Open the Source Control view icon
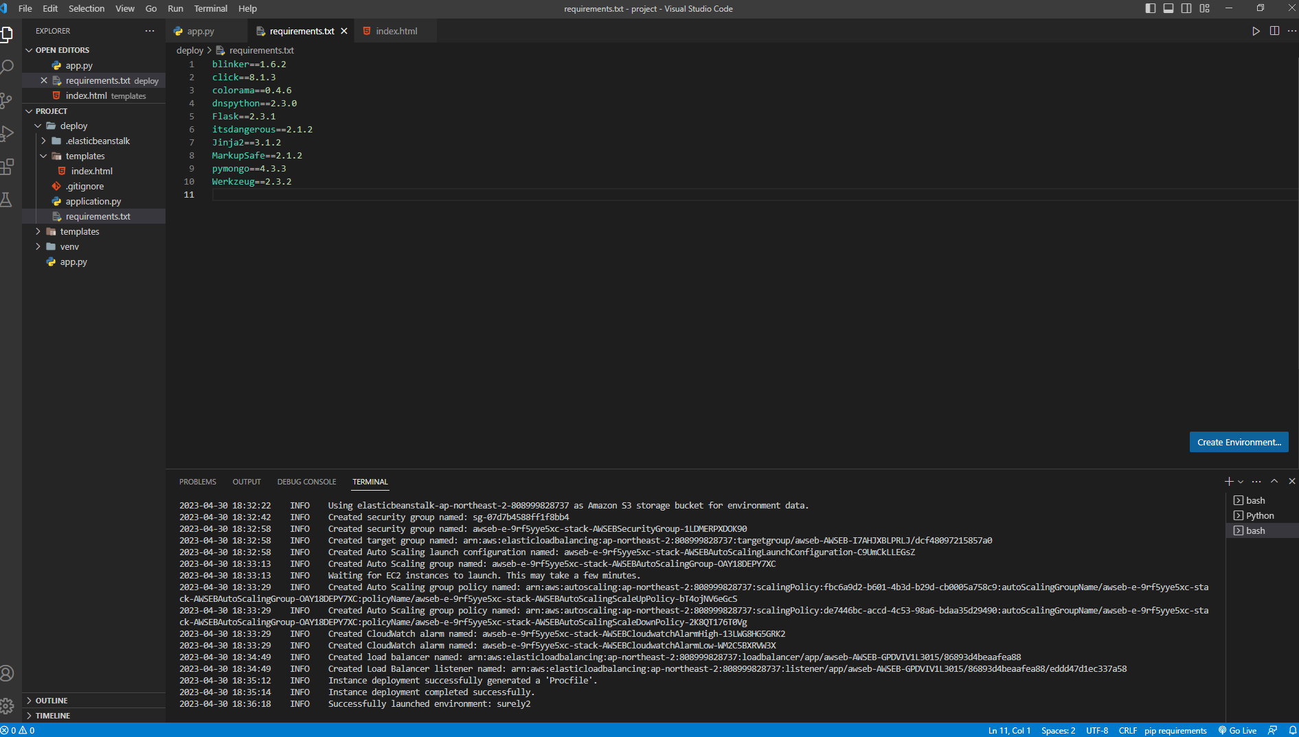The width and height of the screenshot is (1299, 737). (x=7, y=100)
